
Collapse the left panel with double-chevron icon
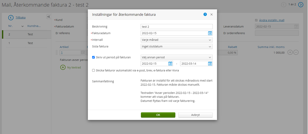(48, 17)
